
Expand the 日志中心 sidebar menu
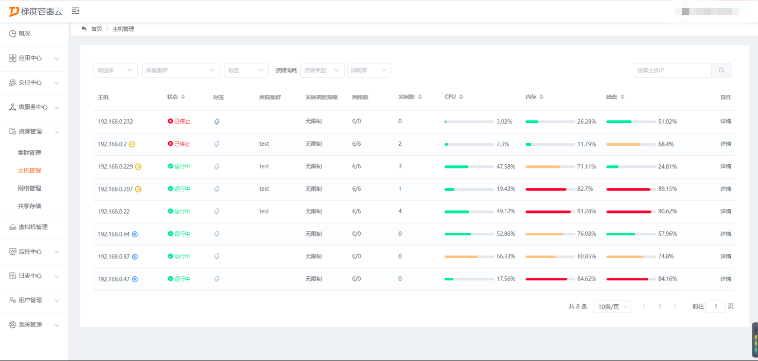click(34, 276)
